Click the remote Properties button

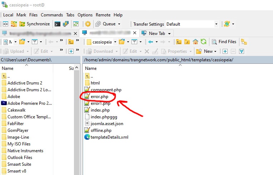tap(174, 51)
